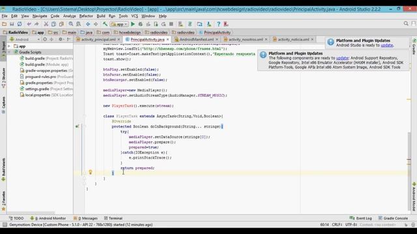Stop the running process with the stop icon
The image size is (417, 234).
(x=171, y=24)
